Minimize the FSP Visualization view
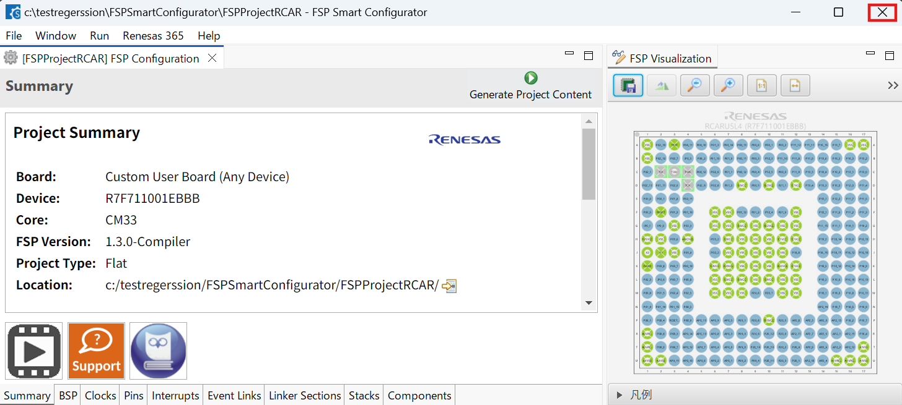Screen dimensions: 902x405 870,53
